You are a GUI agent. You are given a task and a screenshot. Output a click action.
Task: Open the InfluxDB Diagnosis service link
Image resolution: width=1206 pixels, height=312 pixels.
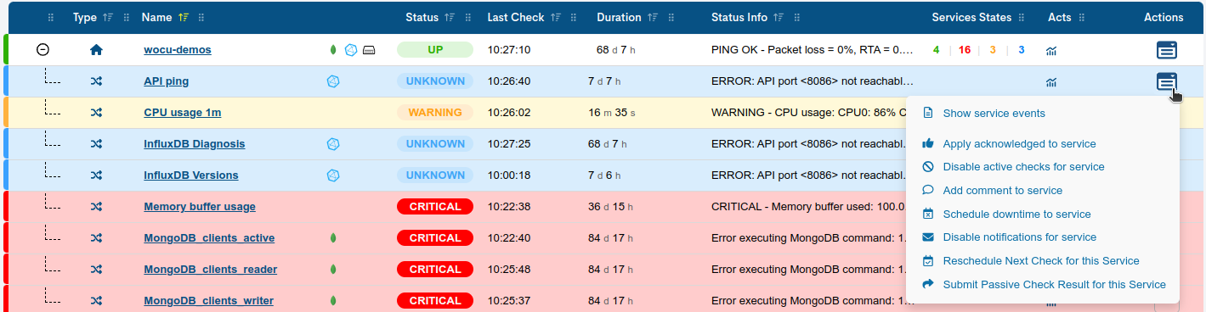(x=195, y=144)
